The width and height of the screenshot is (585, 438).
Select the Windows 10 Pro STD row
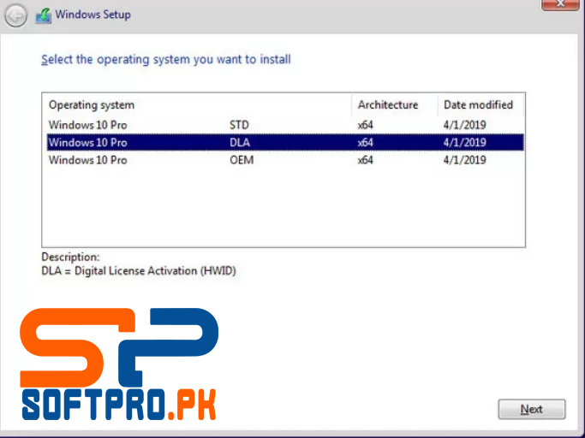click(285, 125)
